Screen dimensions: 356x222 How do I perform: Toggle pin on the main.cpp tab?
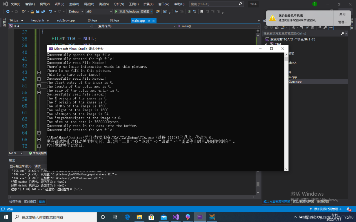(x=149, y=21)
